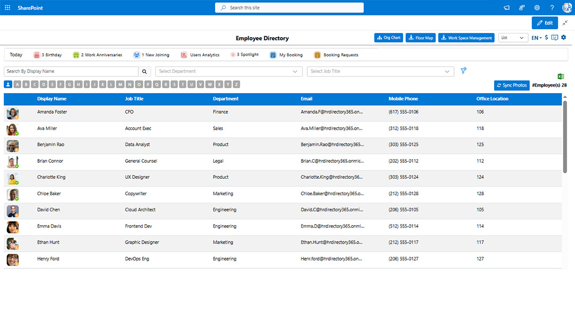The width and height of the screenshot is (575, 323).
Task: Open the Floor Map
Action: point(420,37)
